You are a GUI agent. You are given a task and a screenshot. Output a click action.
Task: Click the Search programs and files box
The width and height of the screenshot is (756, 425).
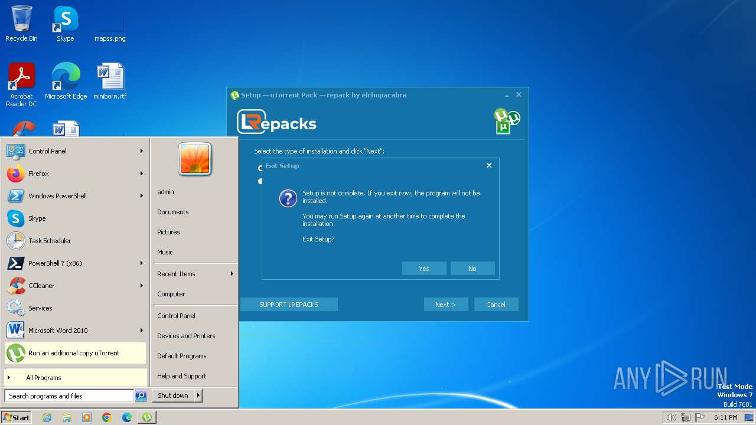coord(69,396)
